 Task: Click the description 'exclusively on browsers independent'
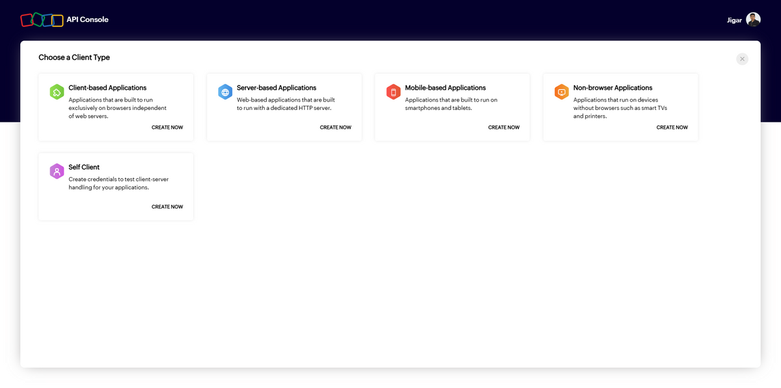coord(118,108)
